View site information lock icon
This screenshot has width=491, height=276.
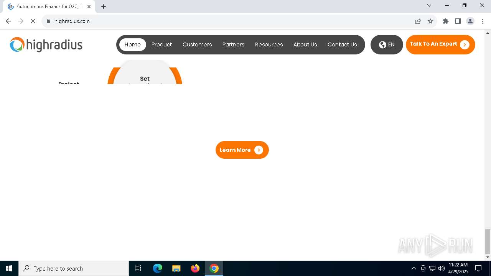click(x=48, y=21)
